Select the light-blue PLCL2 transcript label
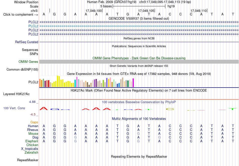Image resolution: width=239 pixels, height=166 pixels. pyautogui.click(x=33, y=26)
